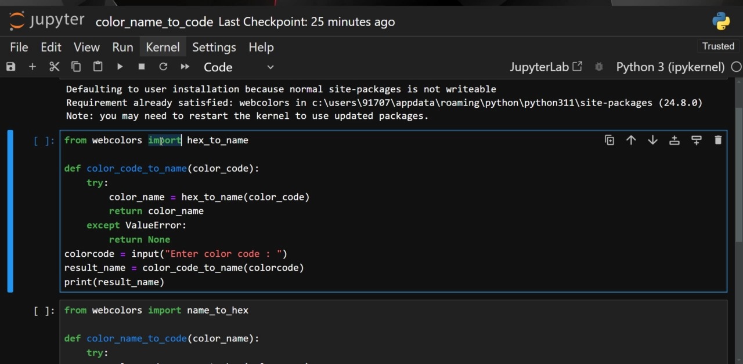
Task: Open the Help menu
Action: tap(261, 47)
